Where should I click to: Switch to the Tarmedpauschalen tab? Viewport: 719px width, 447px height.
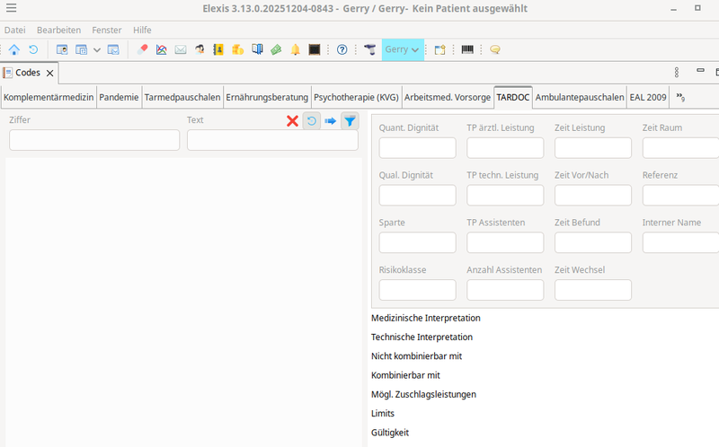coord(182,97)
